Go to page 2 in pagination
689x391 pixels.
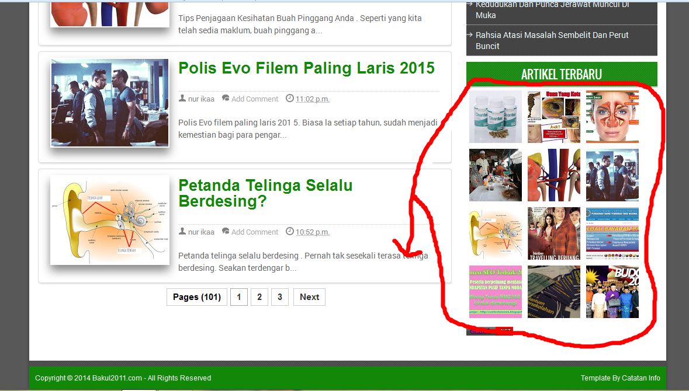pyautogui.click(x=259, y=297)
